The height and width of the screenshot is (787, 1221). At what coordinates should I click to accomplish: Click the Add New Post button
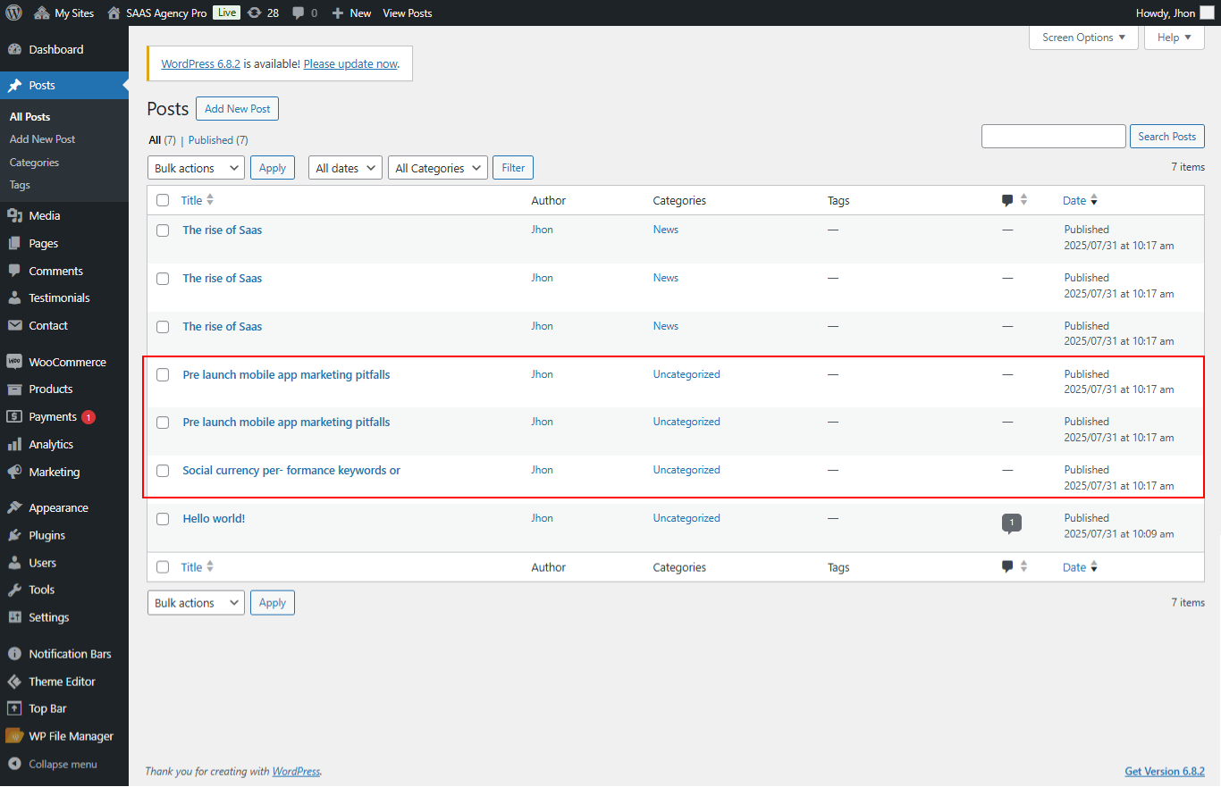click(237, 109)
